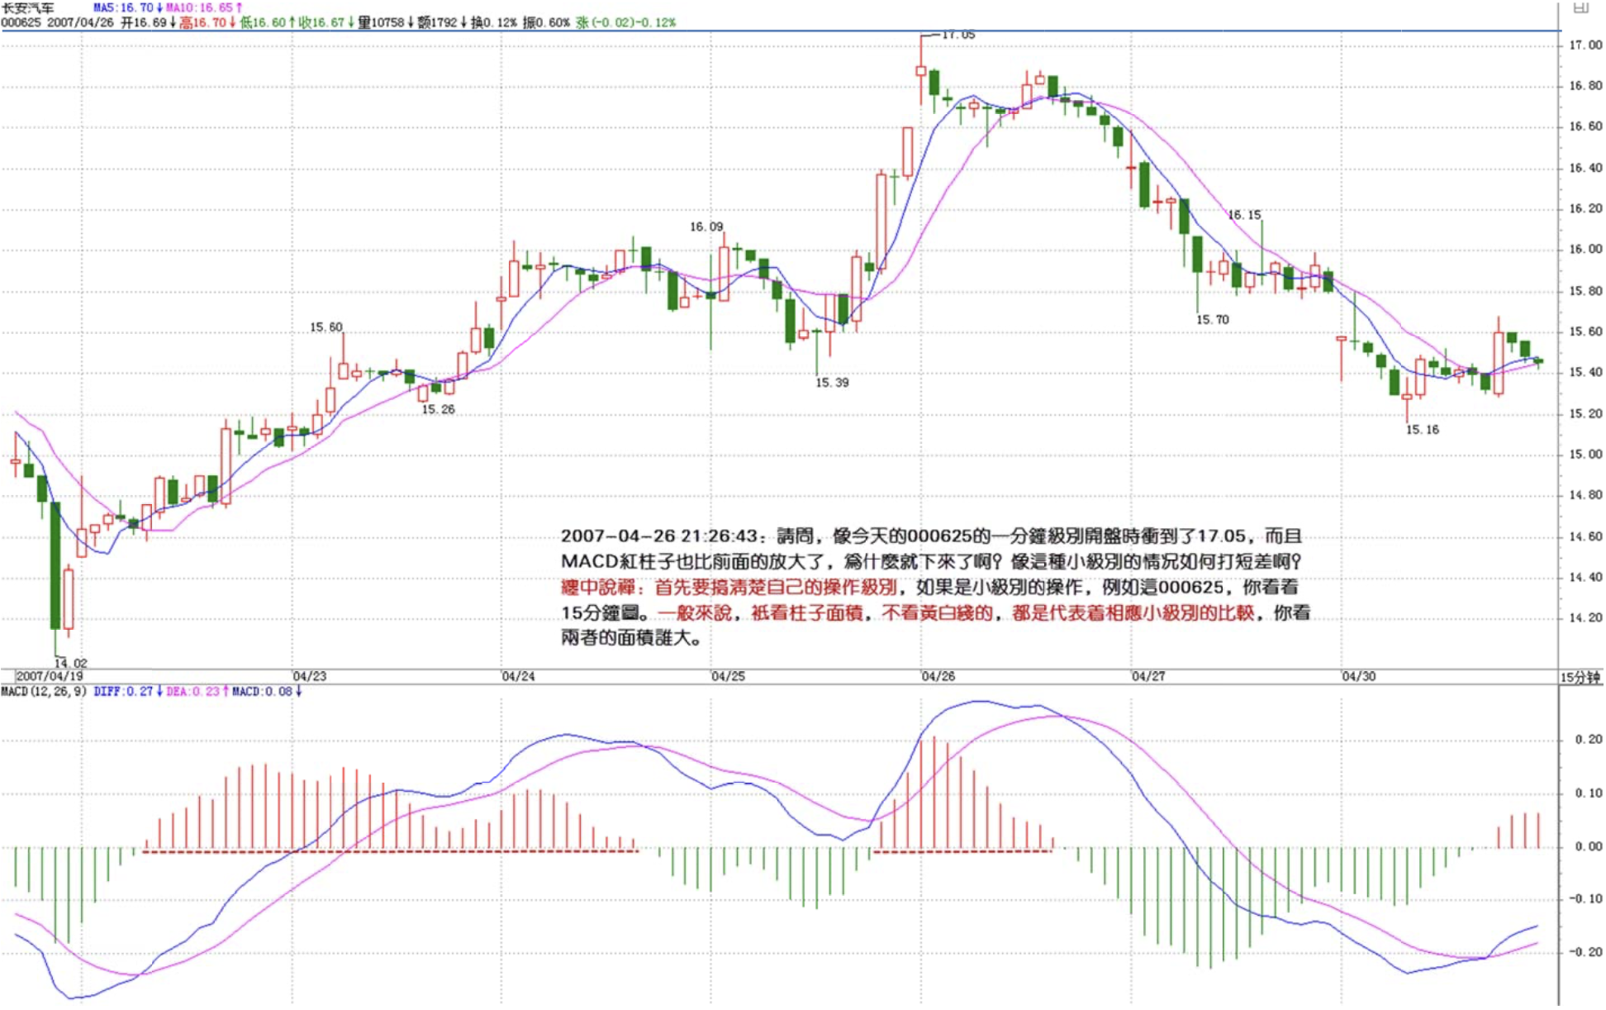Click the 2007/04/19 start date label
Screen dimensions: 1606x1010
pos(50,676)
